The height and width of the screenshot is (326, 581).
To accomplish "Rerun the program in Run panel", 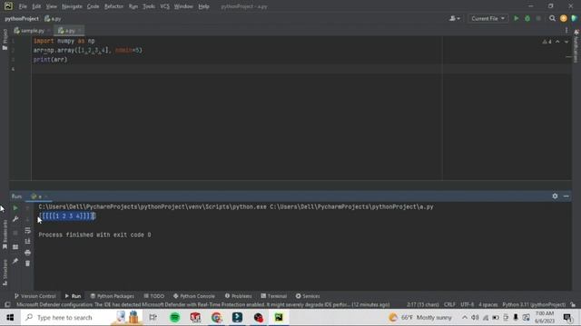I will pos(15,208).
